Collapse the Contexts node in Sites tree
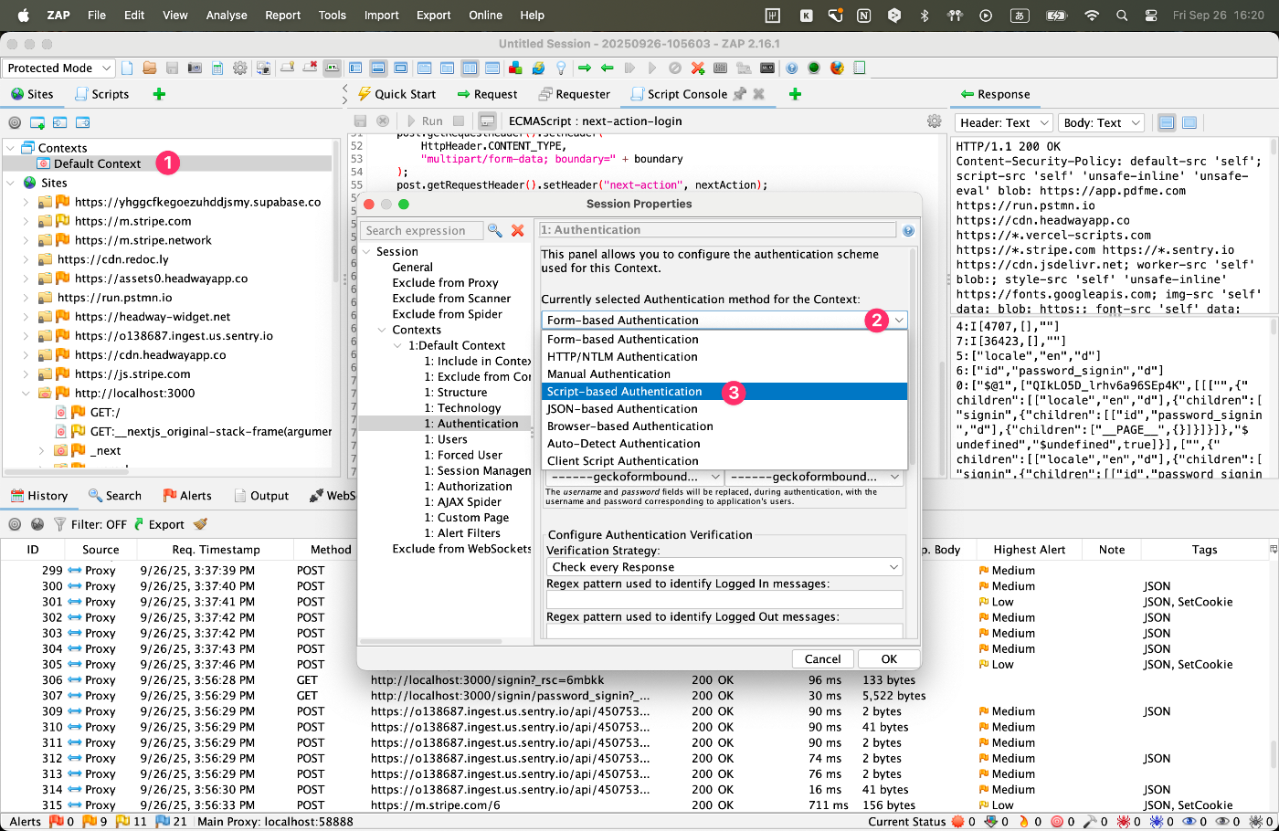 point(10,148)
